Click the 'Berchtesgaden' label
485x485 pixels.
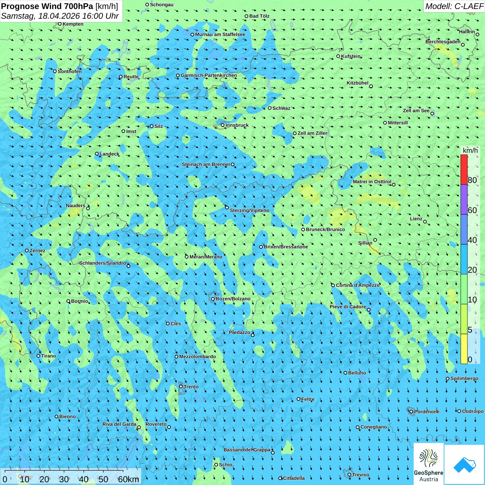443,42
